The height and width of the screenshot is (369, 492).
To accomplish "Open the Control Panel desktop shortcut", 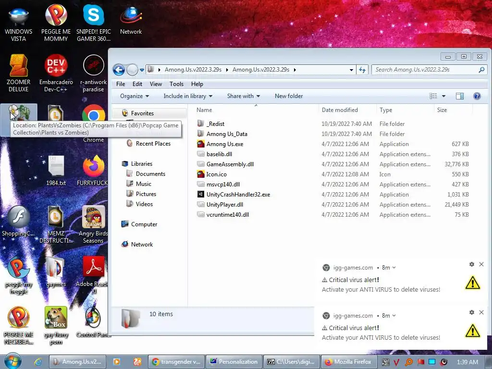I will click(94, 322).
